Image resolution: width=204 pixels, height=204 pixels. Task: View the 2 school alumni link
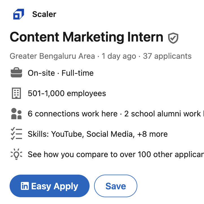coord(164,114)
